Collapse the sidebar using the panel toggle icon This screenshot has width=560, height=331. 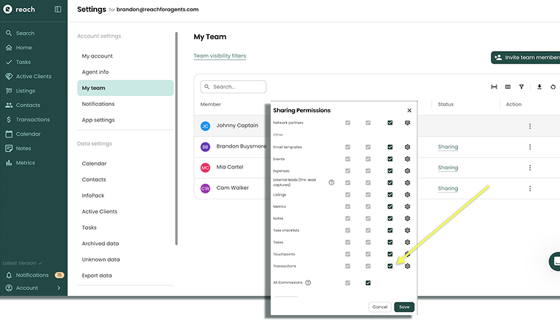(x=58, y=9)
